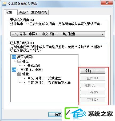The image size is (115, 121).
Task: Click keyboard icon under 英语(美国)
Action: pos(19,61)
